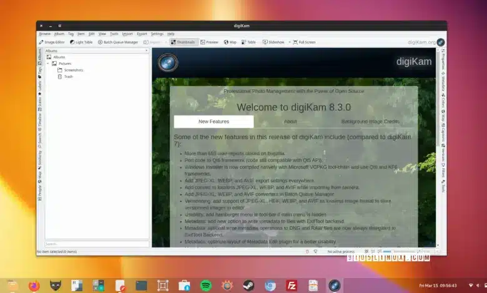Switch to Preview view mode

pos(209,42)
